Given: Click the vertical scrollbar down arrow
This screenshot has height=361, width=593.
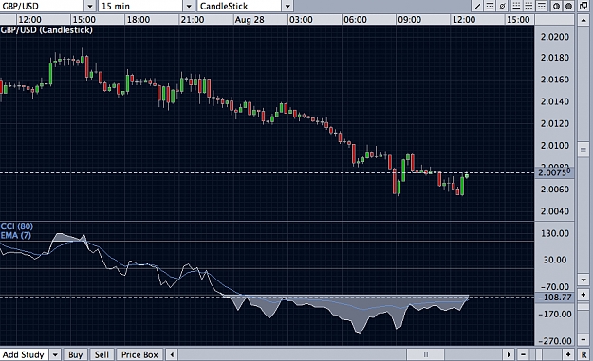Looking at the screenshot, I should coord(584,280).
